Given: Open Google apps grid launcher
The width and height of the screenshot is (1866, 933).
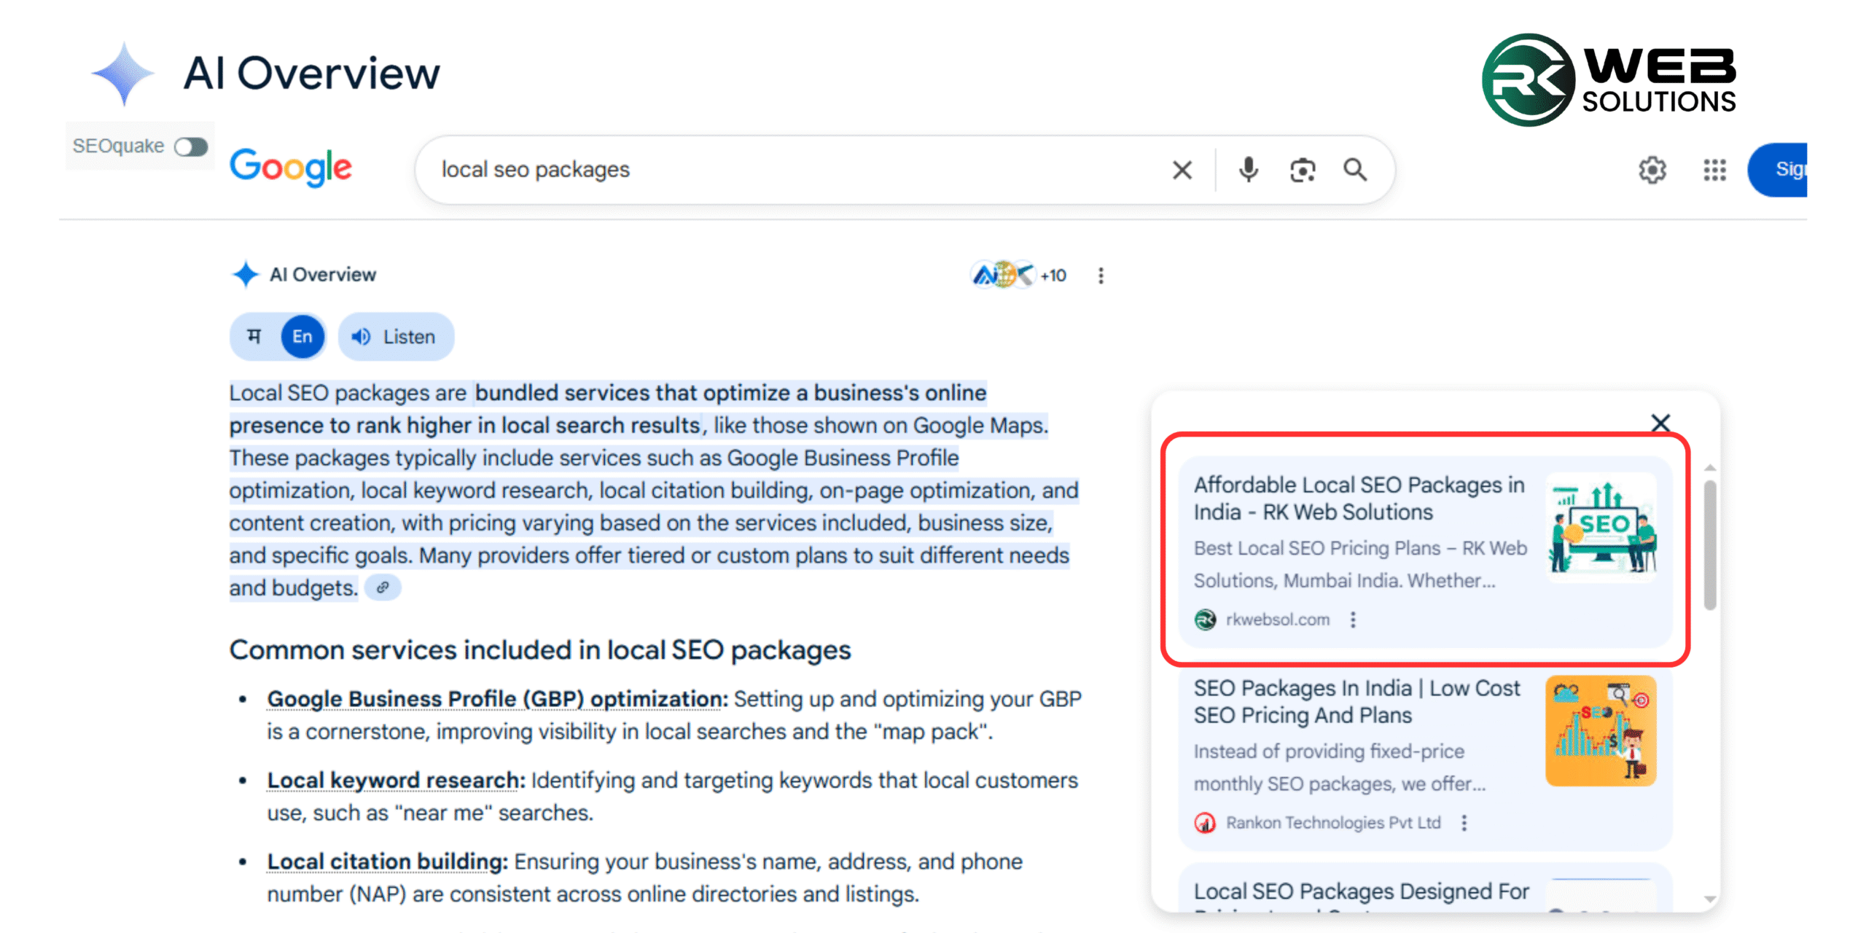Looking at the screenshot, I should tap(1714, 170).
